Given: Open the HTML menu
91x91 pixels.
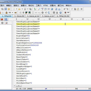Looking at the screenshot, I should (45, 6).
